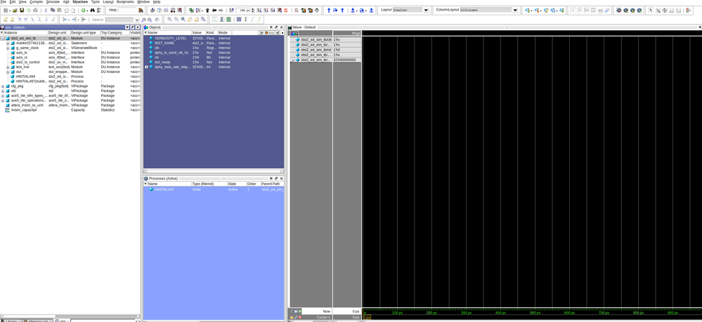
Task: Expand the 32'h00000000 signal in Wave
Action: [x=293, y=60]
